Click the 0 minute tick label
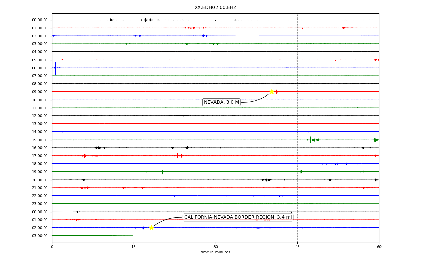 click(52, 247)
